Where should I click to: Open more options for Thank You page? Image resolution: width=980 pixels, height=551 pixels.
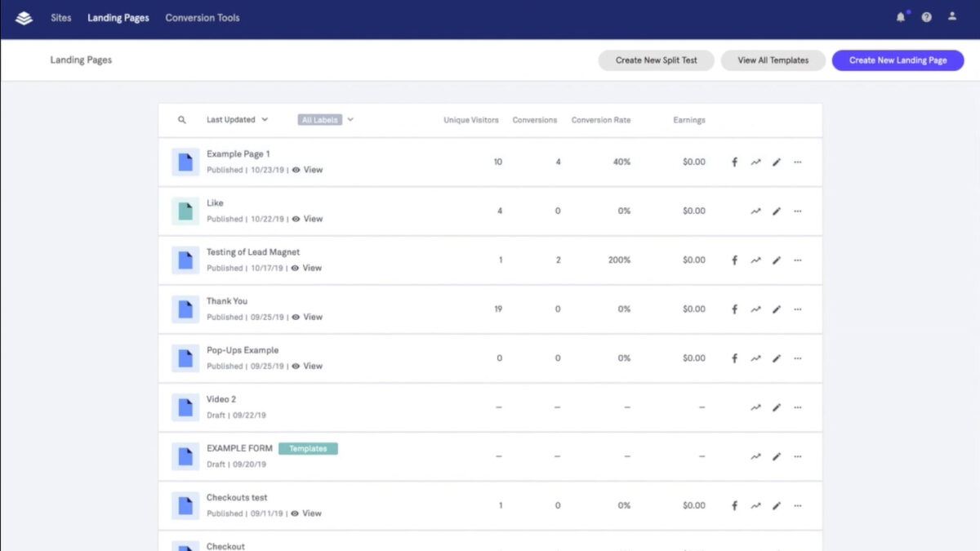pos(798,309)
